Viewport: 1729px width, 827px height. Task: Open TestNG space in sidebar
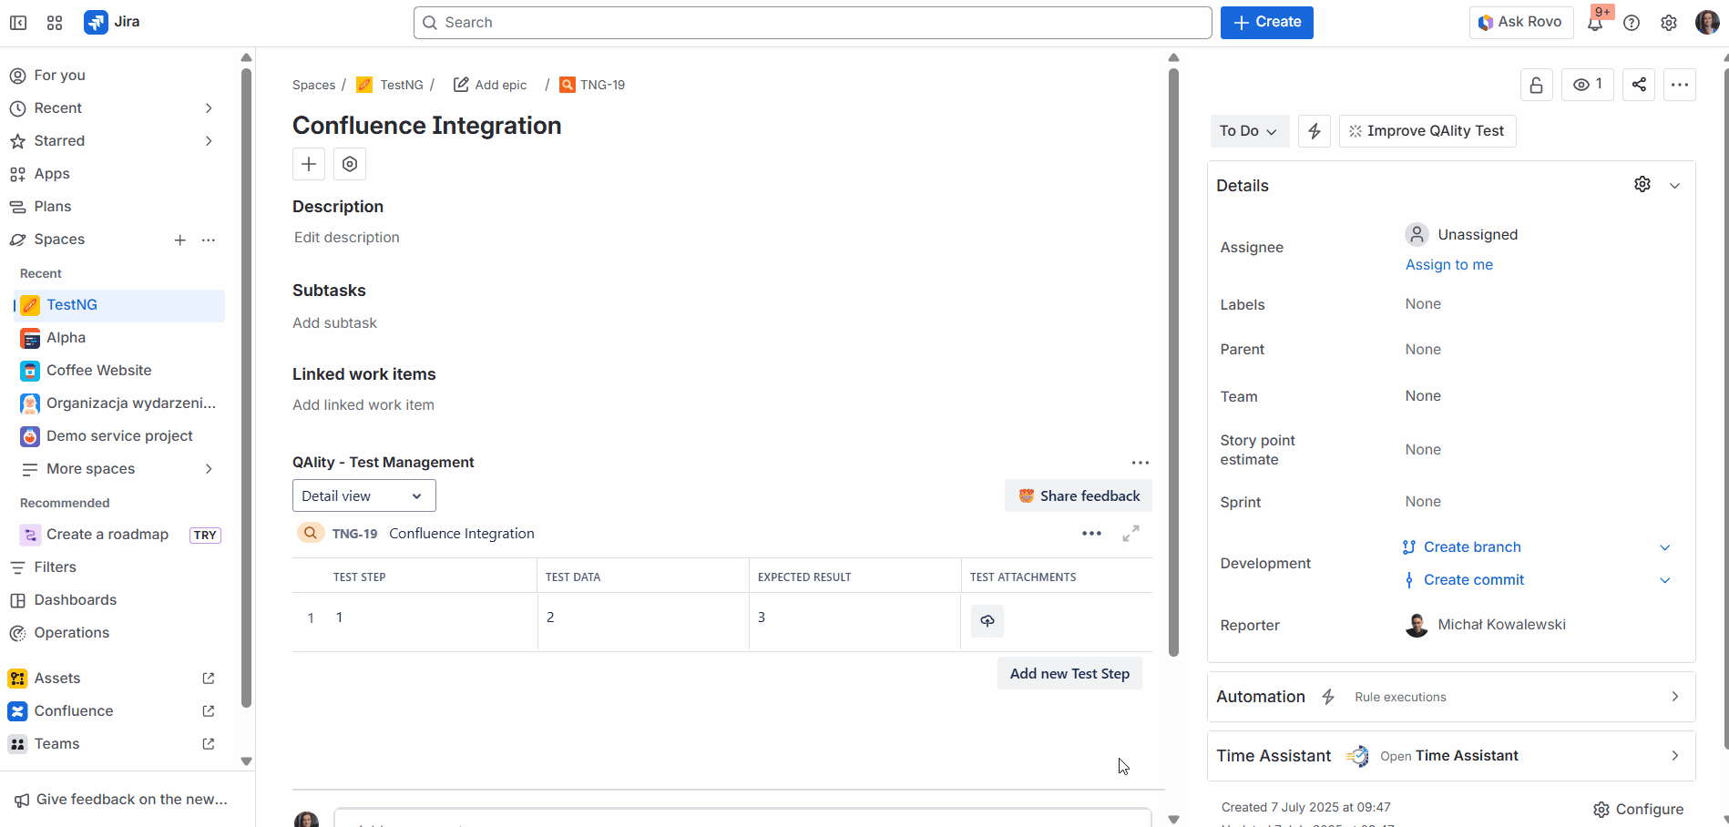(120, 305)
